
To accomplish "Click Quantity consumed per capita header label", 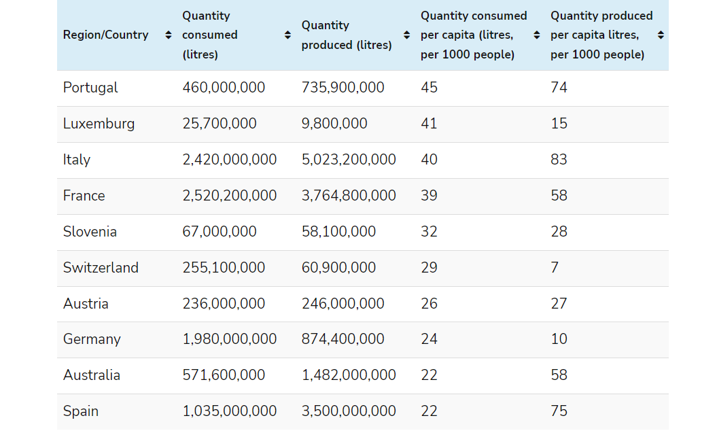I will tap(474, 35).
